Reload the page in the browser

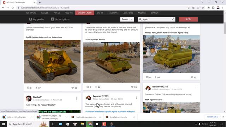pos(13,8)
